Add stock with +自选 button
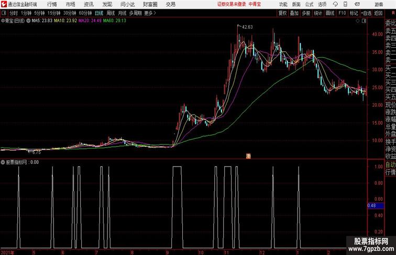Viewport: 396px width, 255px height. point(366,13)
